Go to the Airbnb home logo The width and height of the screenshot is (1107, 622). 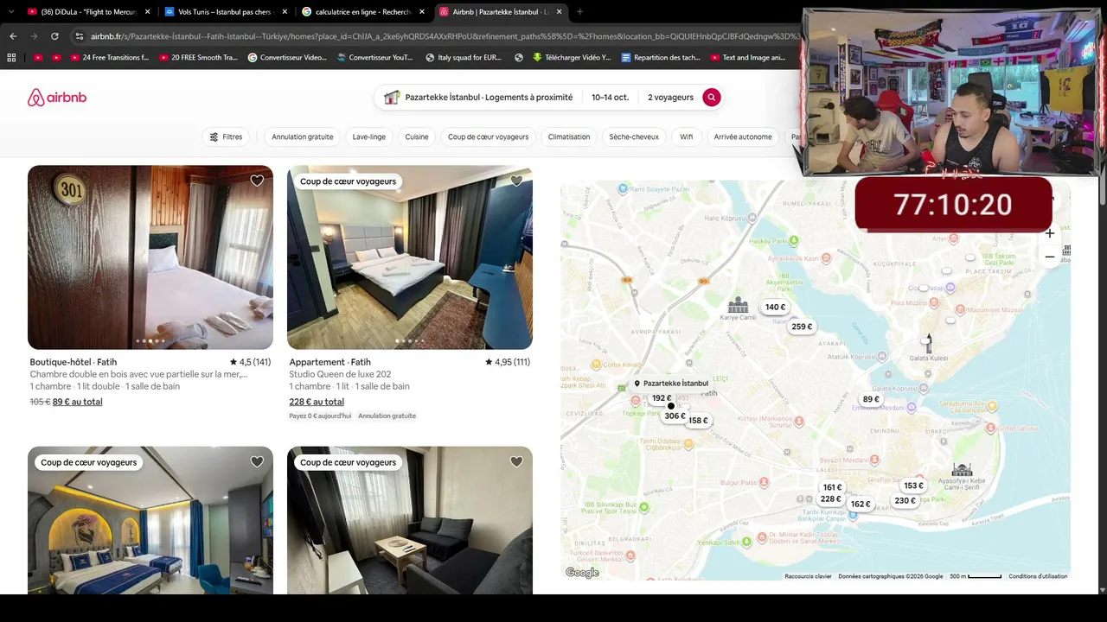[57, 98]
